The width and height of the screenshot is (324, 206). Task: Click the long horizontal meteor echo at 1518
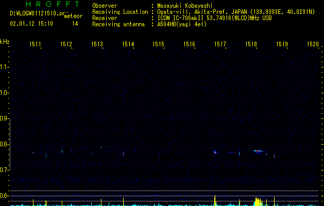pos(258,151)
